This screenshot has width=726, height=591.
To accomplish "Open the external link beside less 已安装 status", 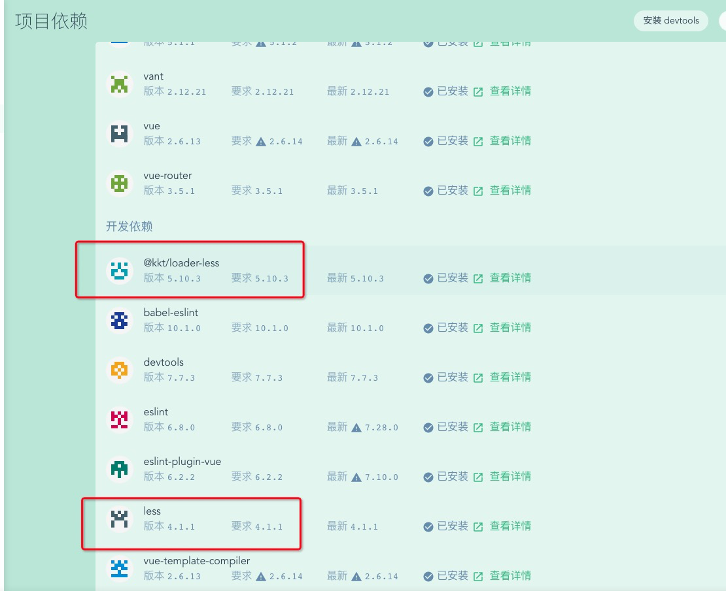I will pos(478,526).
